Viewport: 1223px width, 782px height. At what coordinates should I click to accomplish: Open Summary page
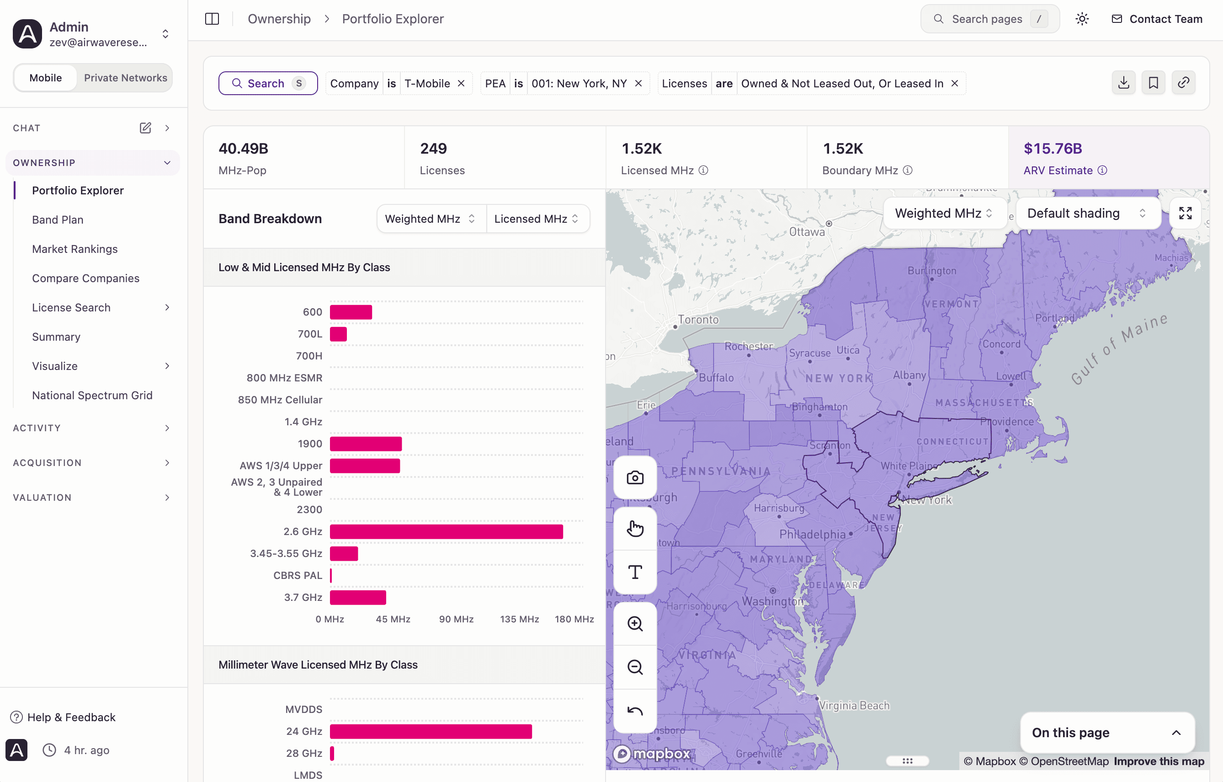[x=56, y=337]
